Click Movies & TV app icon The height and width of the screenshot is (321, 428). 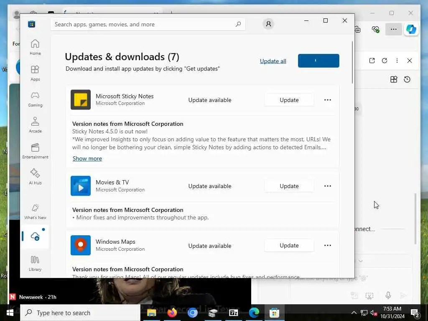click(81, 186)
